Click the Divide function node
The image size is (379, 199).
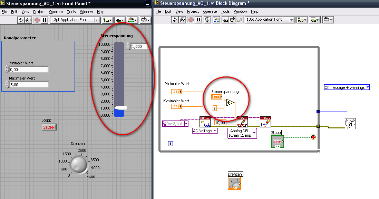230,103
